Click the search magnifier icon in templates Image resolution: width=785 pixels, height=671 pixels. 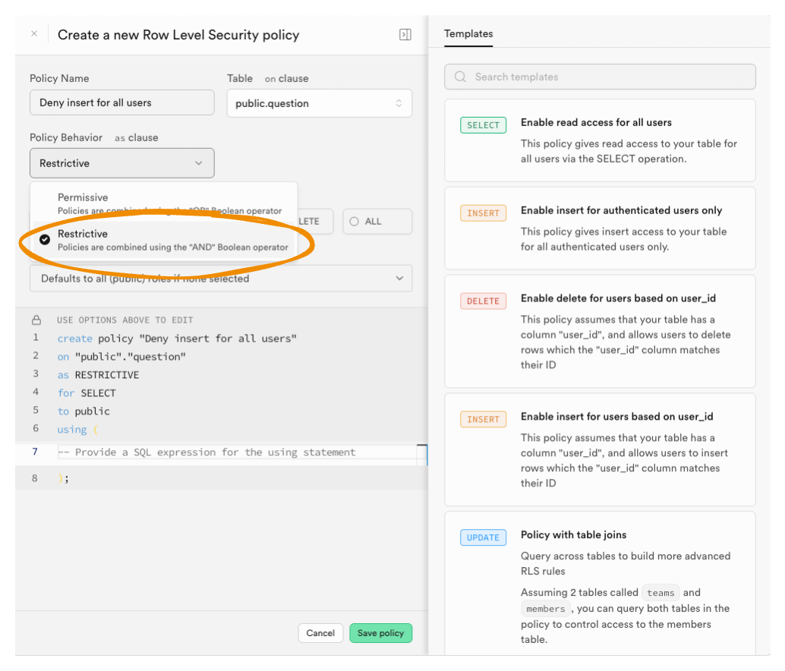pyautogui.click(x=460, y=77)
